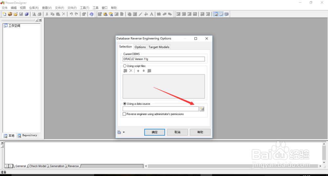Open Print Preview from the toolbar
The width and height of the screenshot is (328, 176).
click(34, 14)
